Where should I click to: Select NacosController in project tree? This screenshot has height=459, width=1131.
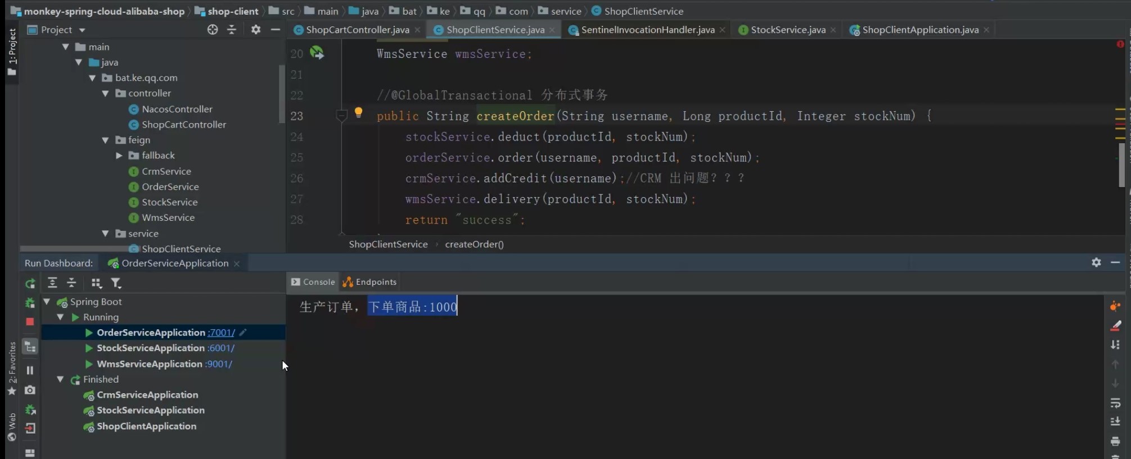click(177, 109)
